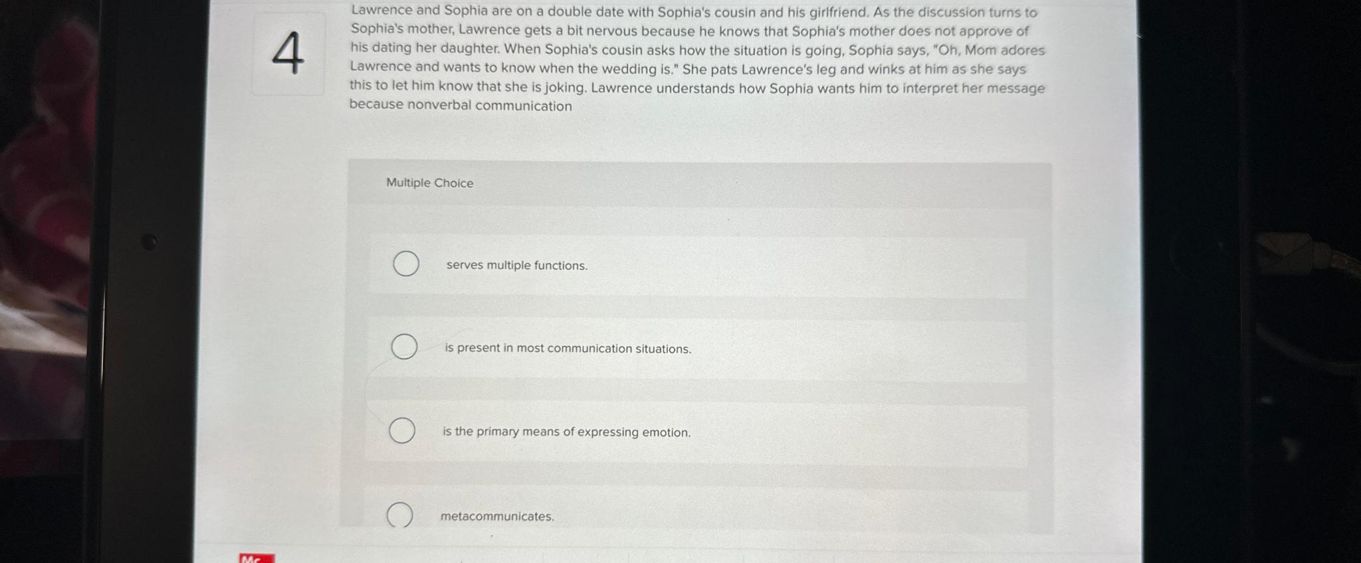Click the answer text "serves multiple functions."

(516, 265)
